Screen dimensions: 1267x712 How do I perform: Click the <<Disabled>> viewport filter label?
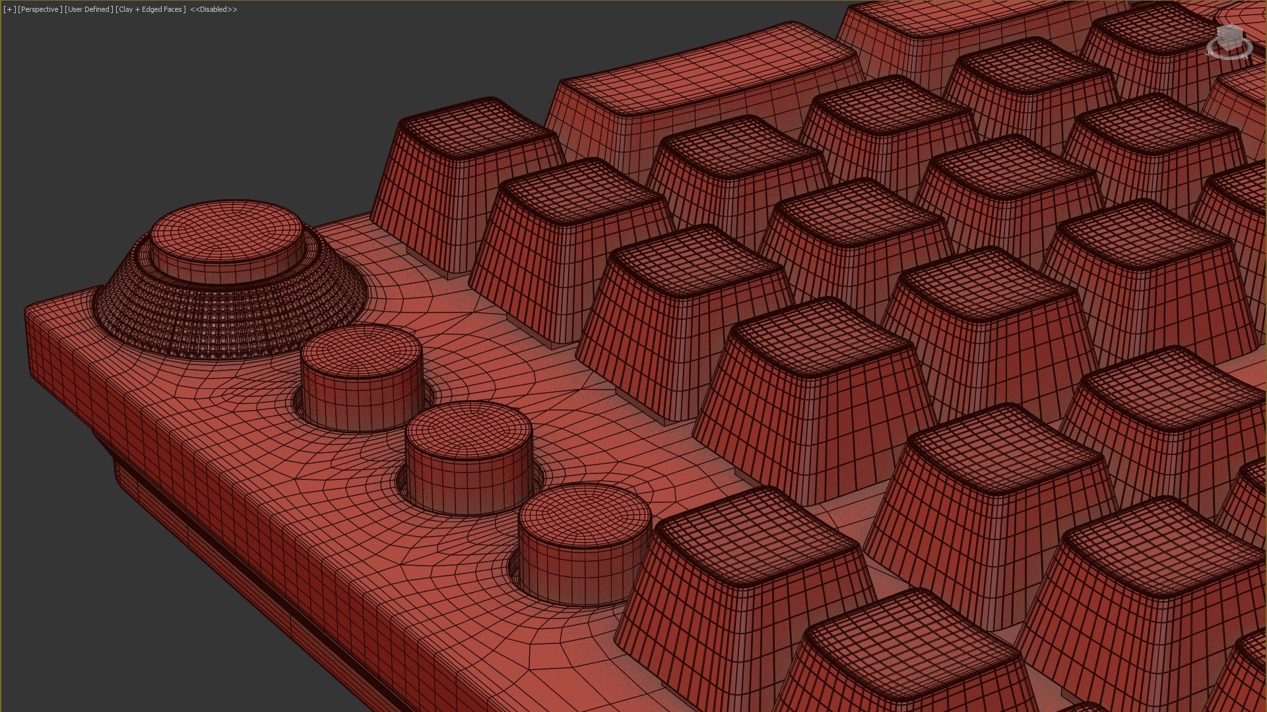[213, 9]
